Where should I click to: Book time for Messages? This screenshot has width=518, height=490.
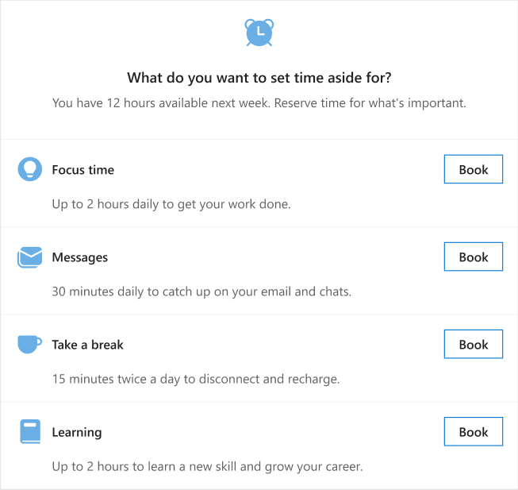point(474,257)
